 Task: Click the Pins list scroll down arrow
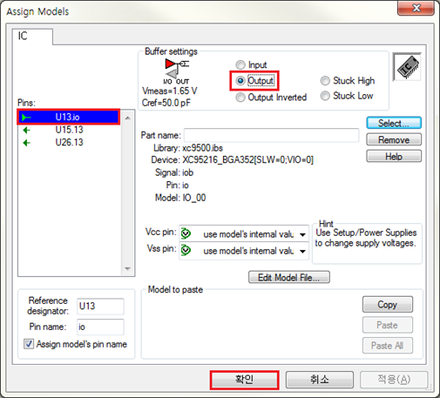point(127,268)
